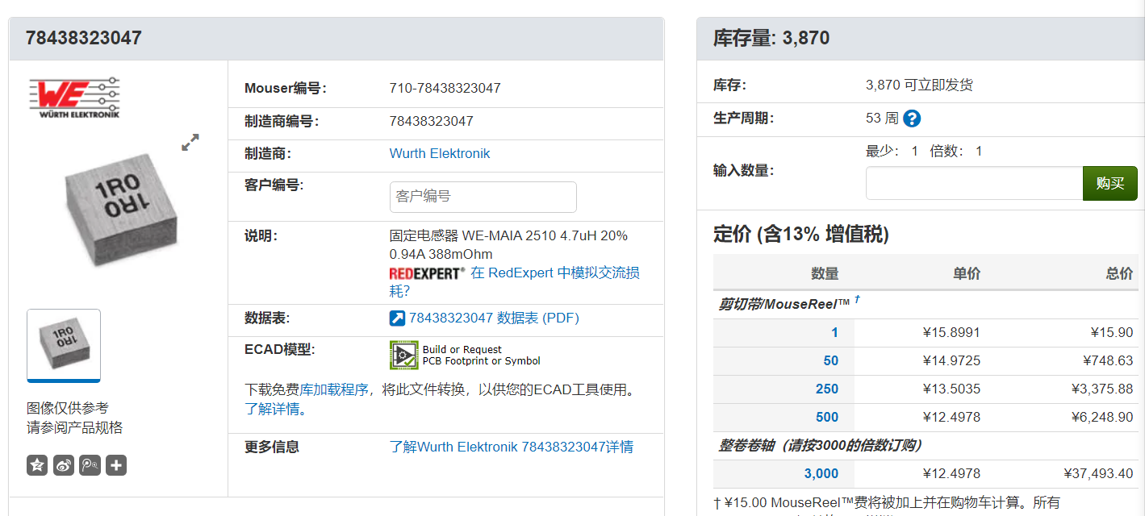Click the 剪切带/MouseReel section heading
This screenshot has width=1145, height=516.
coord(784,304)
